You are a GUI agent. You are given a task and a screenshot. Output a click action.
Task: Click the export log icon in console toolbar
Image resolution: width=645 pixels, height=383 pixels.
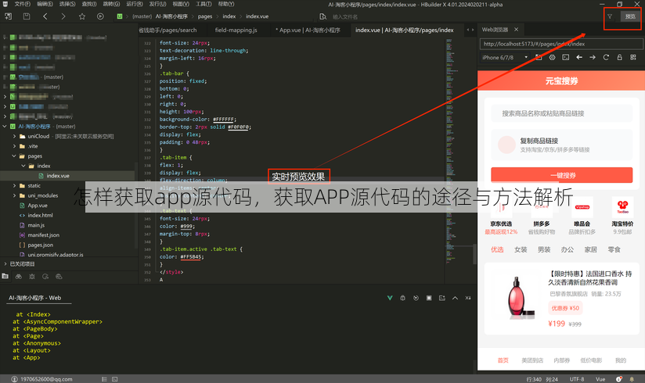441,298
